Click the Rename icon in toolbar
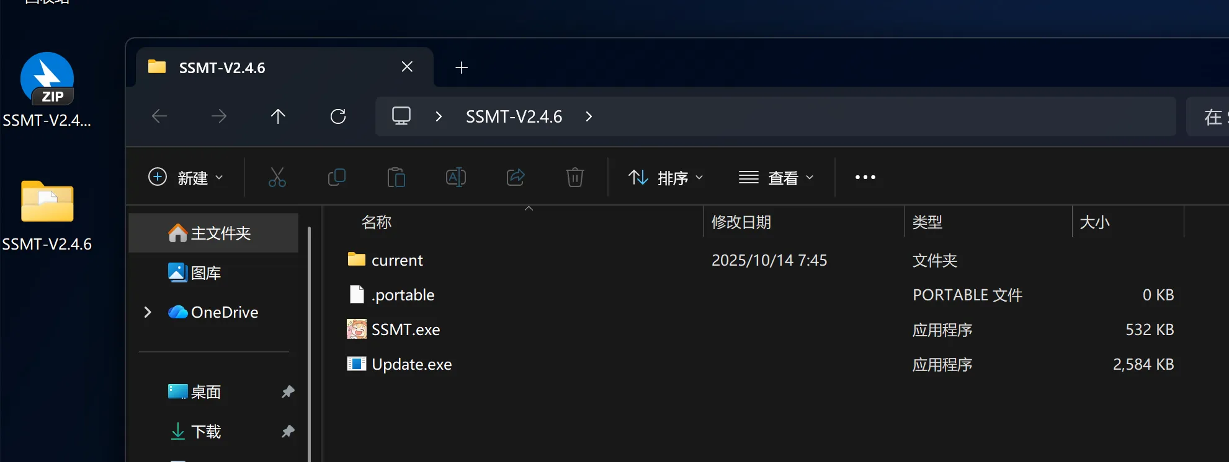 456,177
